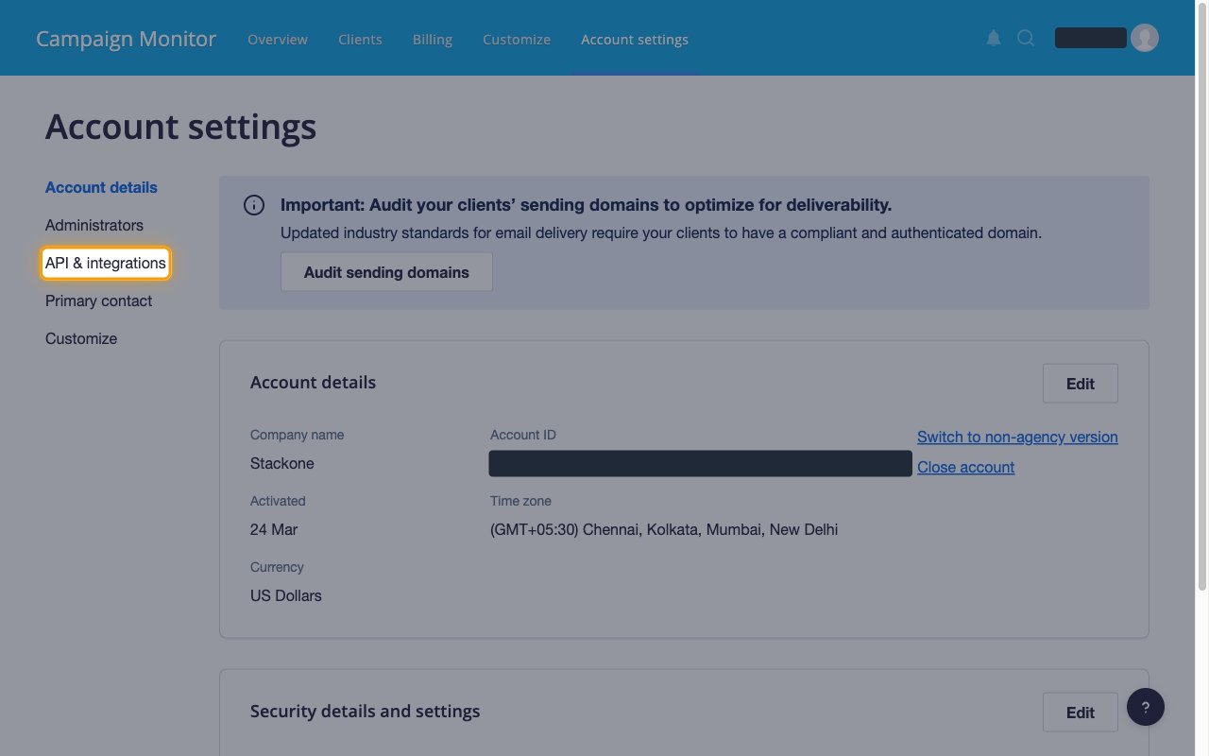The image size is (1209, 756).
Task: Edit Security details and settings
Action: [1080, 713]
